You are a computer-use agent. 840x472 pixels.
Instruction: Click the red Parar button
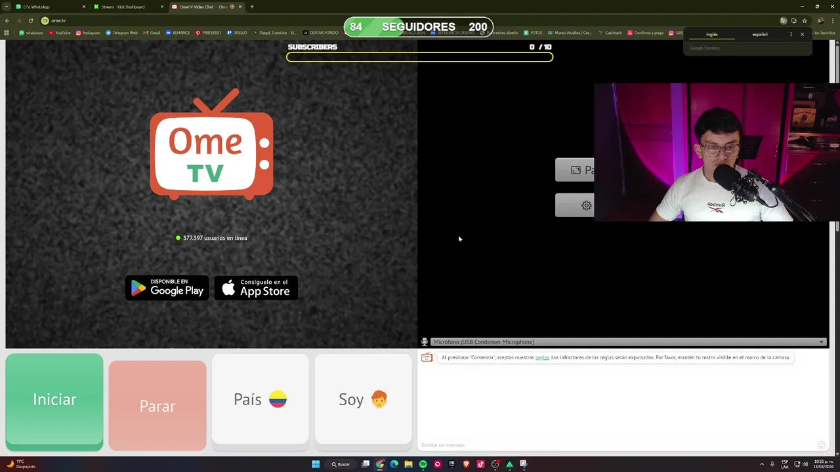click(157, 406)
